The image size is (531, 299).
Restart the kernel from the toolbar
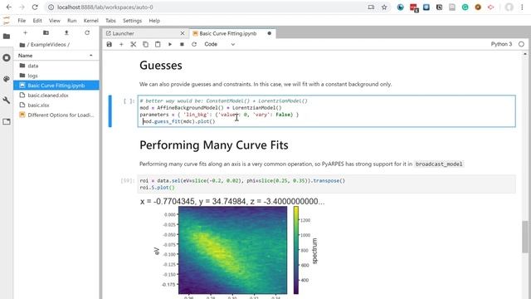[194, 44]
